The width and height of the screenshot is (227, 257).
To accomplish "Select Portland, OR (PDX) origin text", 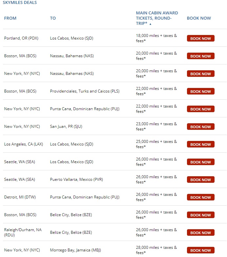I will pos(21,38).
